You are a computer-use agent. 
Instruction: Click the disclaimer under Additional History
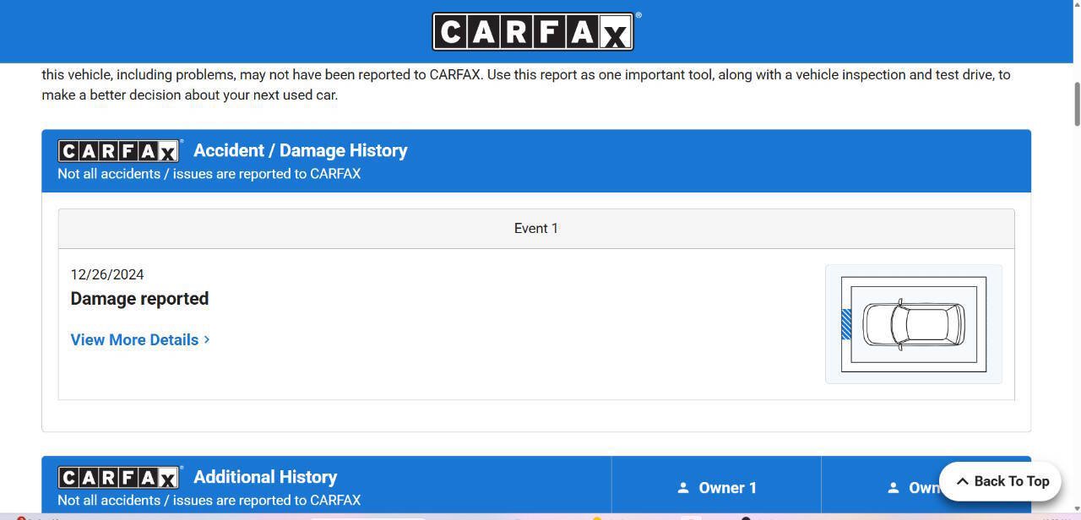(x=209, y=501)
